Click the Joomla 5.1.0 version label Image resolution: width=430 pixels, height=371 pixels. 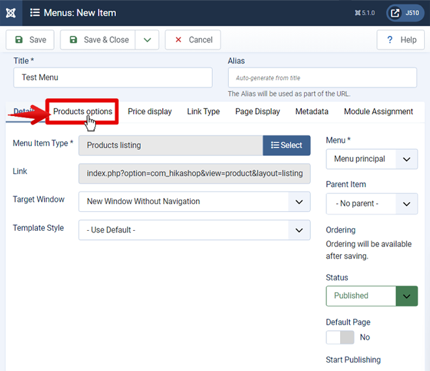pos(365,13)
